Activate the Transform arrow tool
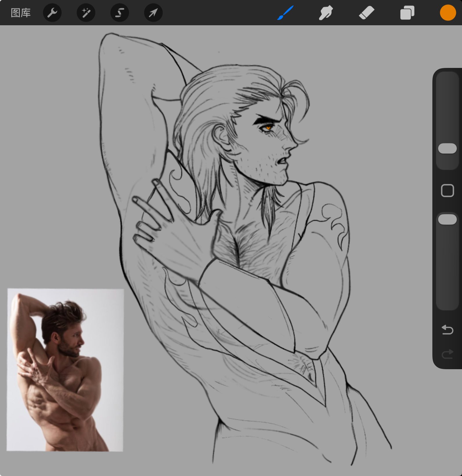This screenshot has height=476, width=462. [x=153, y=13]
